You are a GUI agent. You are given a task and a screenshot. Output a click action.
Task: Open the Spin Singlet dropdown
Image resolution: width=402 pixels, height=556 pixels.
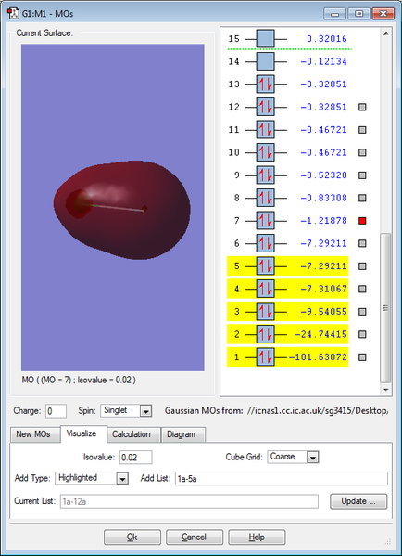[x=145, y=411]
